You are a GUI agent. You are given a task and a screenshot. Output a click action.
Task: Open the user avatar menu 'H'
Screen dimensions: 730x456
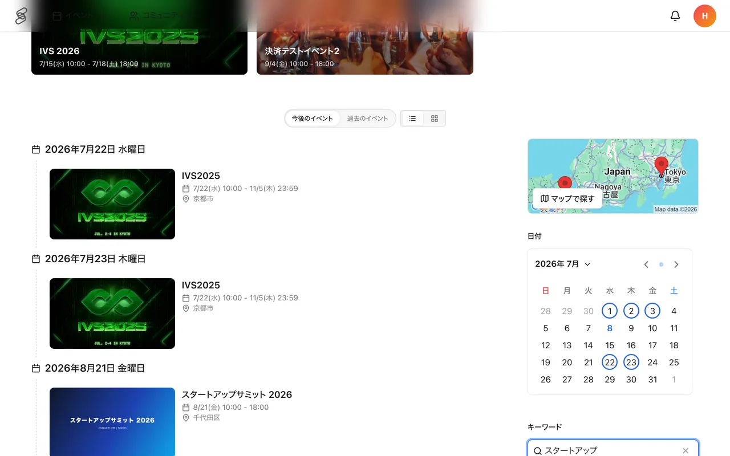(x=705, y=16)
